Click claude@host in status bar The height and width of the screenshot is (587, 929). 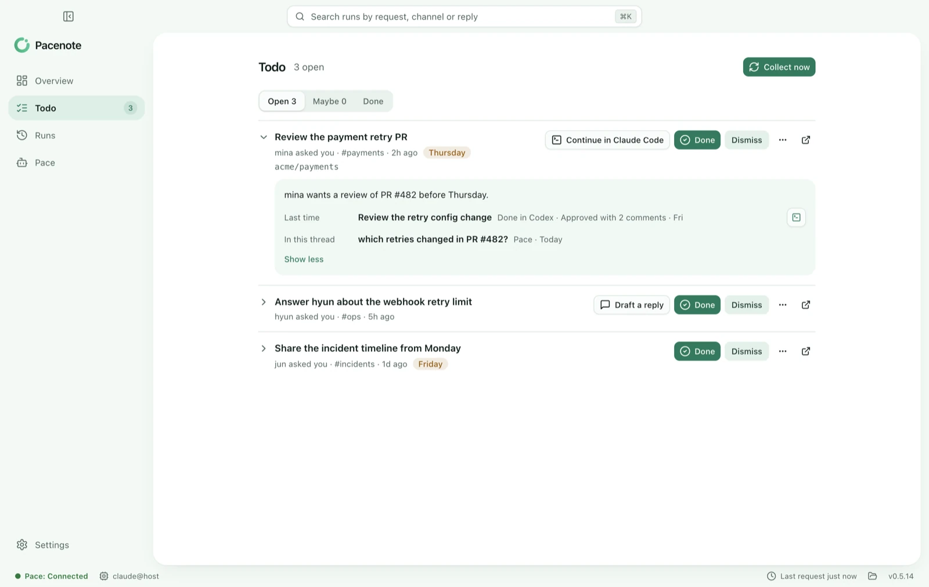pos(129,576)
